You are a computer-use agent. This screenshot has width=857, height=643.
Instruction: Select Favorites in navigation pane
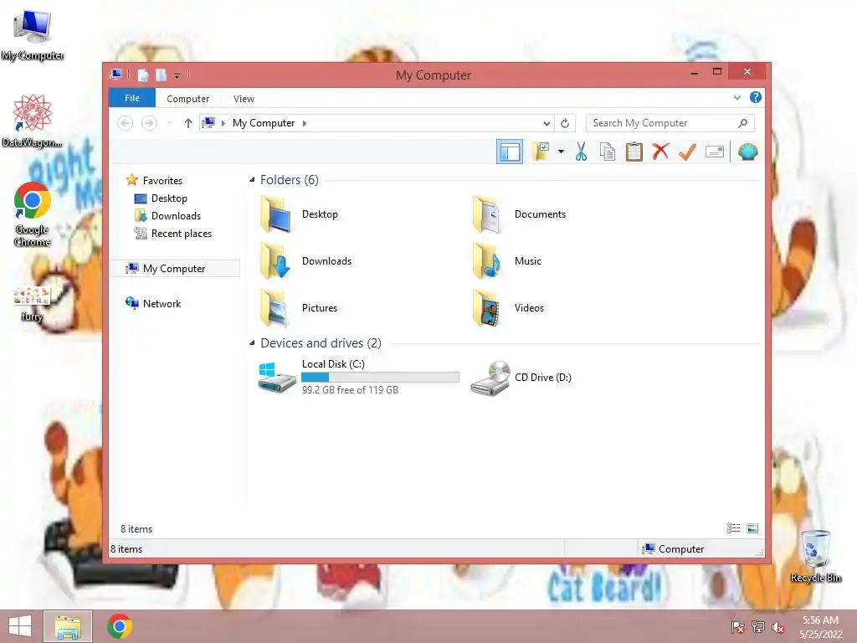click(162, 181)
